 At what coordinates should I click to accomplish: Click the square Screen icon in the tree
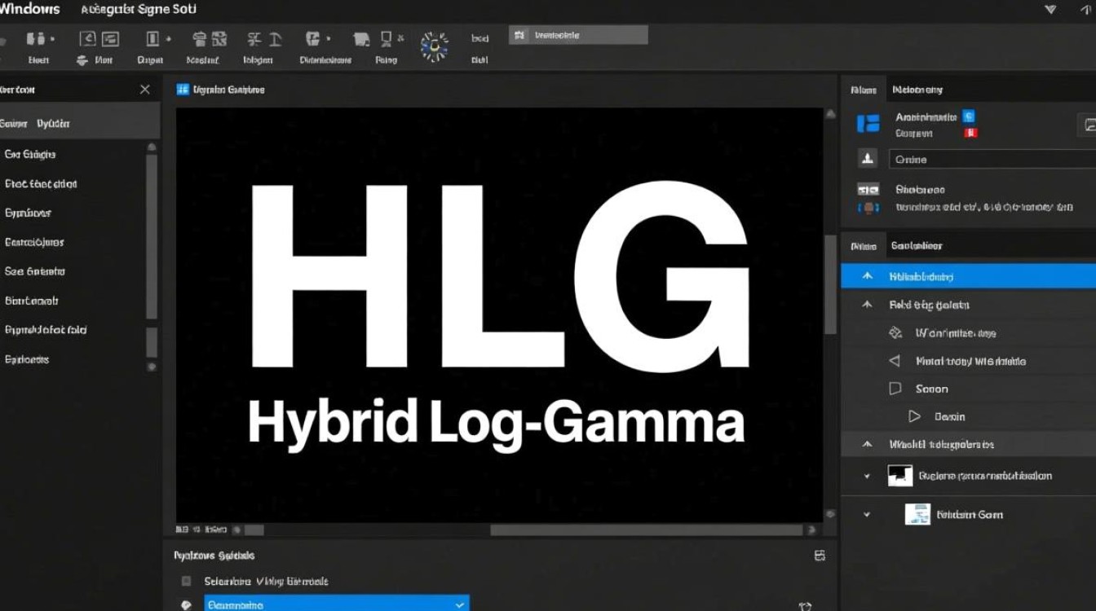point(895,389)
